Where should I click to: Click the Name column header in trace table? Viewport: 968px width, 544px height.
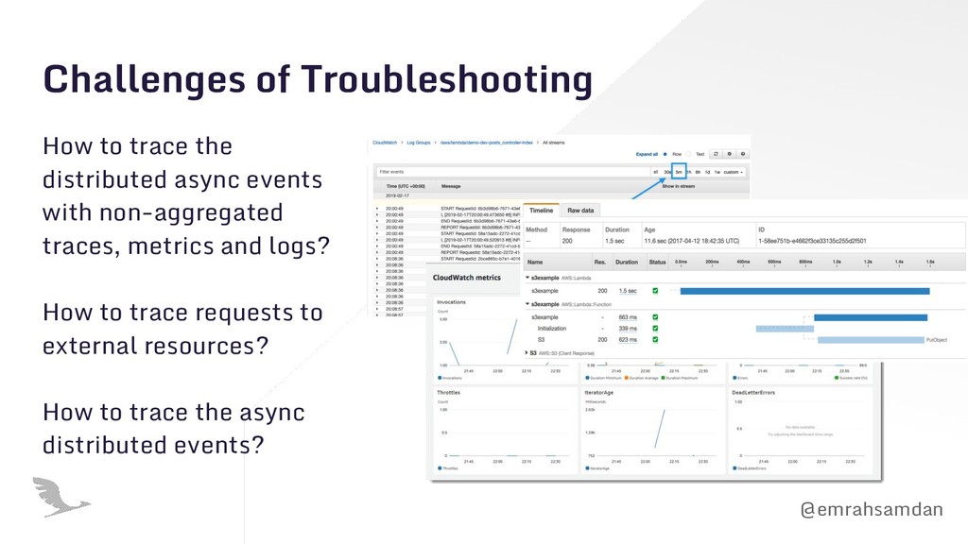[x=535, y=263]
